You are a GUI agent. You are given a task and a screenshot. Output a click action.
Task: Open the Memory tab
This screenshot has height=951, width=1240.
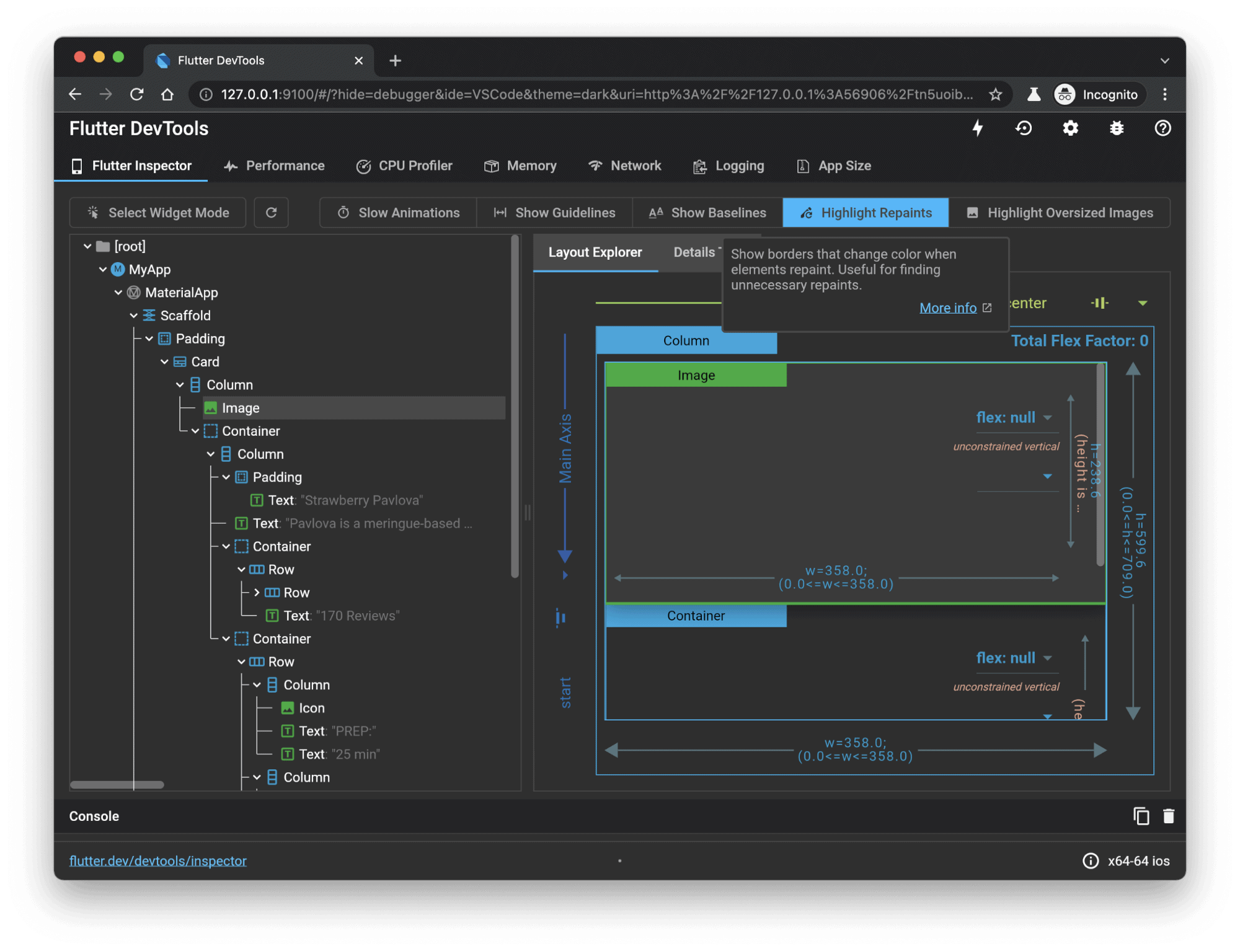tap(520, 166)
